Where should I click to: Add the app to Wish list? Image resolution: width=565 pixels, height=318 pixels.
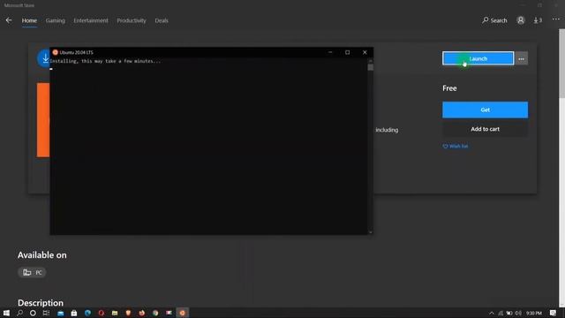456,146
